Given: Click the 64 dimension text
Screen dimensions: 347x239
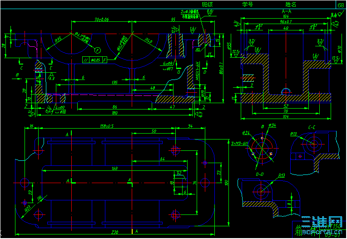Looking at the screenshot, I should 163,159.
